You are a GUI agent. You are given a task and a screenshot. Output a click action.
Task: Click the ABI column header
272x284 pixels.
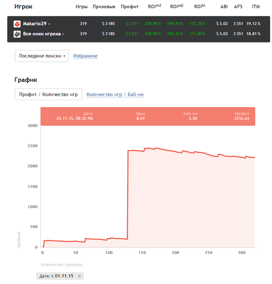pyautogui.click(x=224, y=7)
